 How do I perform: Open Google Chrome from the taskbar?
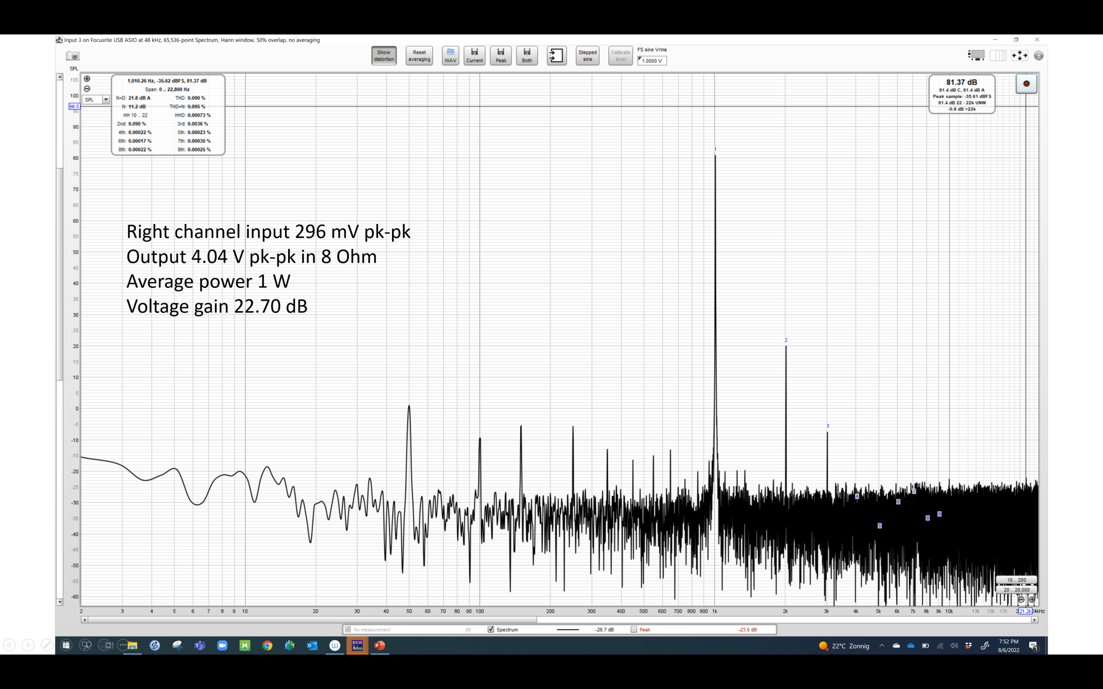(267, 645)
